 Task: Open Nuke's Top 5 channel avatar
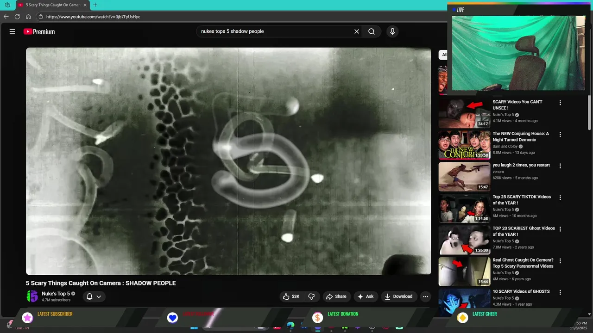[x=32, y=296]
